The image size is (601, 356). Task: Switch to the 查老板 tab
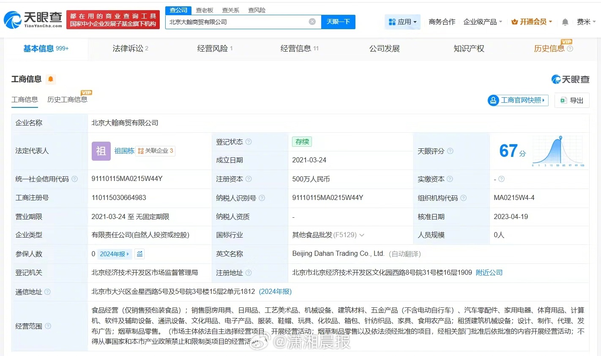click(x=205, y=10)
